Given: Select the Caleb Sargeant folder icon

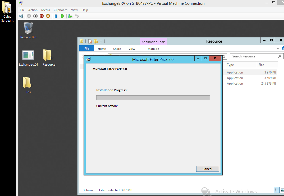Looking at the screenshot, I should coord(7,12).
